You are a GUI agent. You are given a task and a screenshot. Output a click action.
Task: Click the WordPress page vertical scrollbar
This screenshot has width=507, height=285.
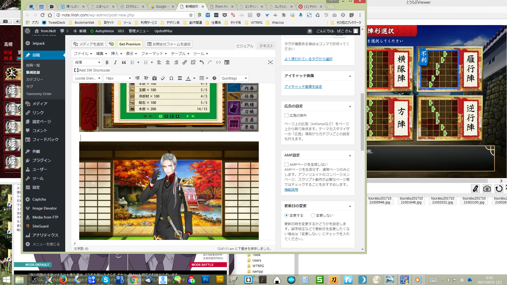click(362, 122)
